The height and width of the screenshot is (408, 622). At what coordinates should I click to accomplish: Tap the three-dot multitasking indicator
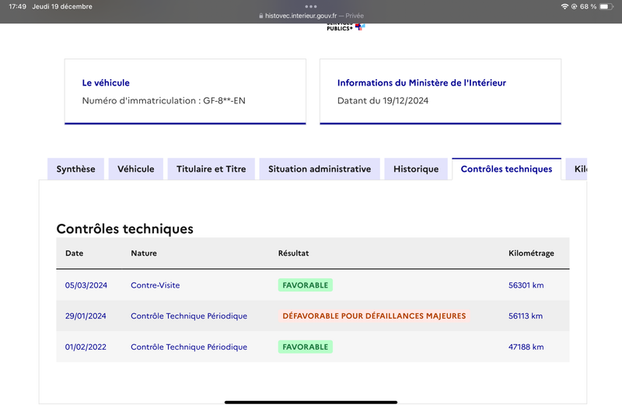click(311, 6)
